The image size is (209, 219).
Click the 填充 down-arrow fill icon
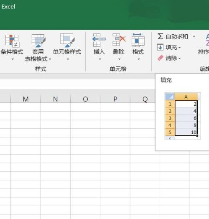click(x=160, y=47)
